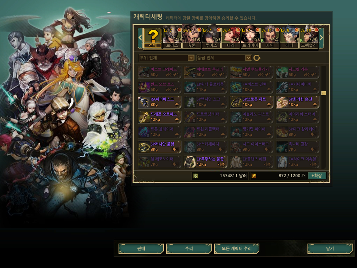Select the 드래곤 오로마노 item icon
The width and height of the screenshot is (357, 268).
[x=144, y=117]
